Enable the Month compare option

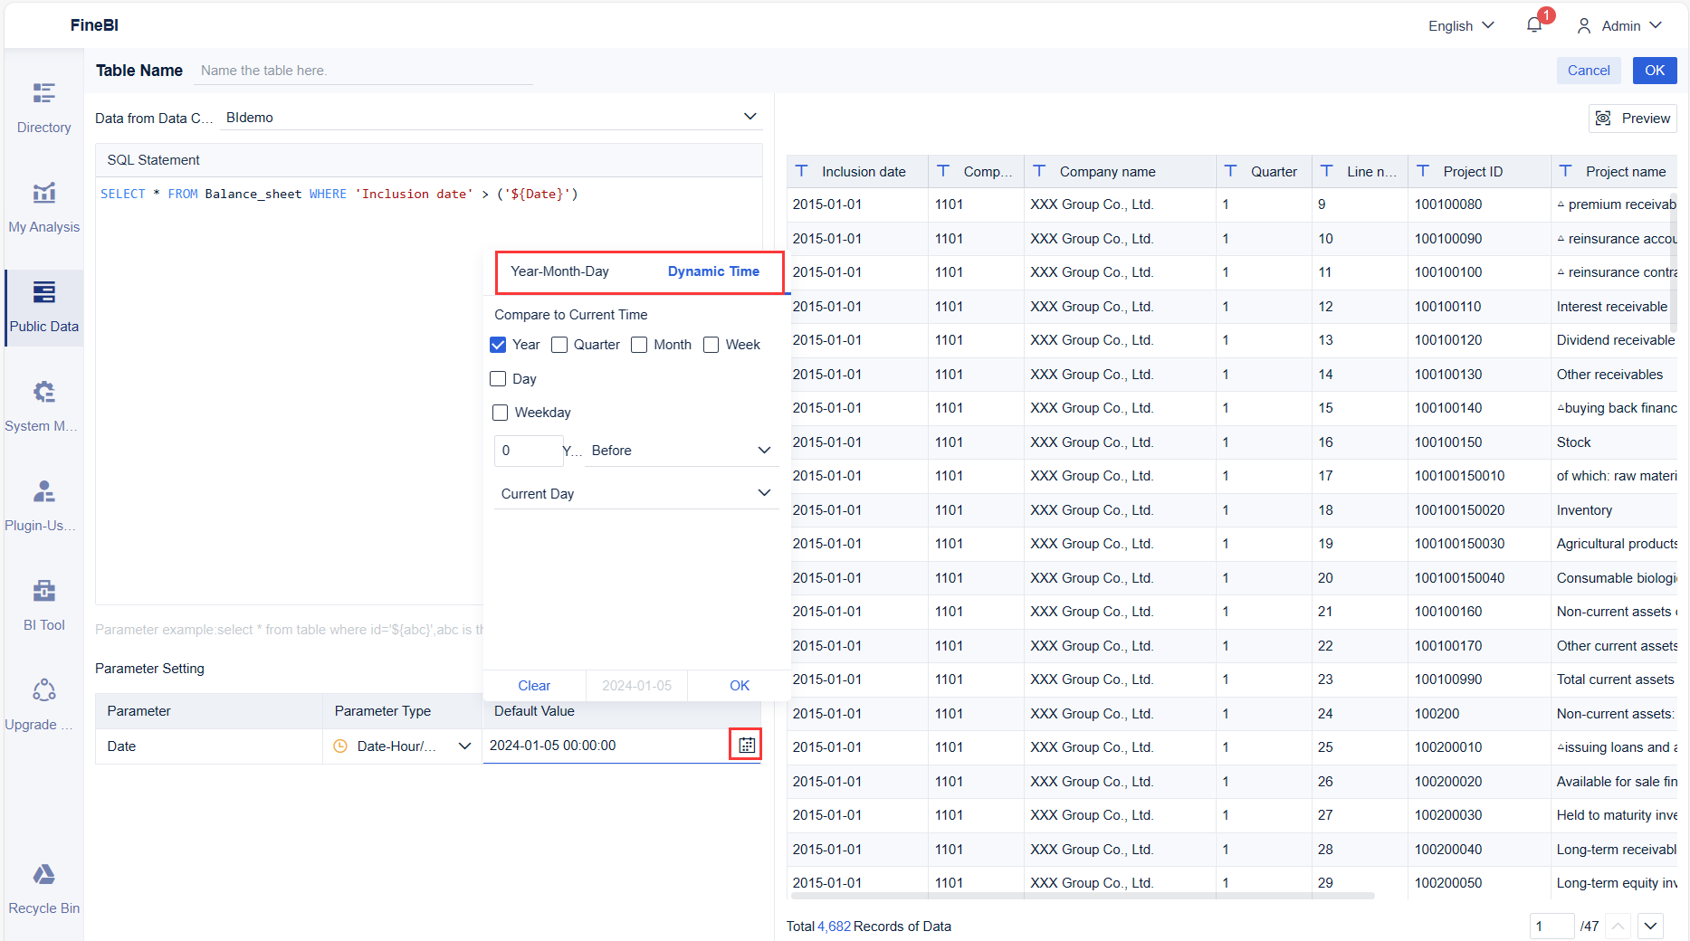click(x=639, y=344)
